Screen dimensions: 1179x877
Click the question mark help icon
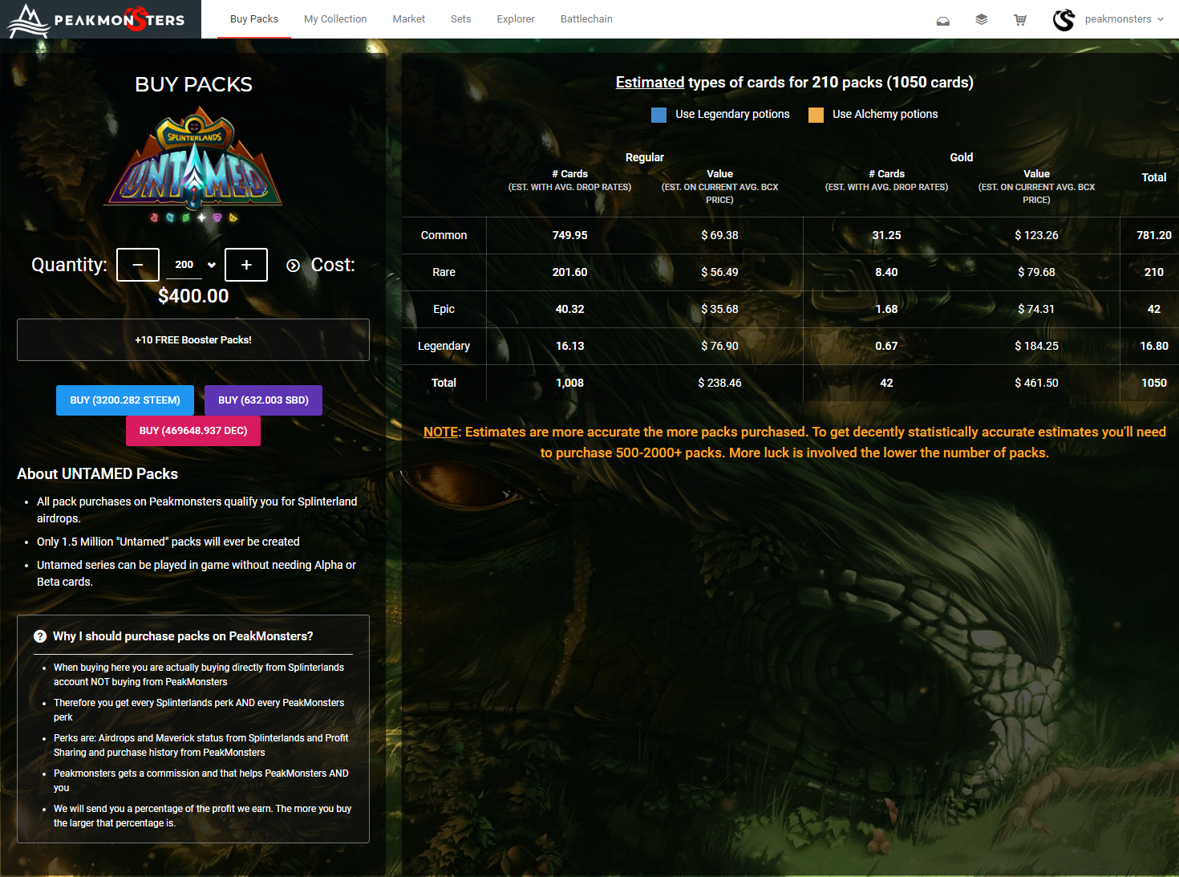40,636
